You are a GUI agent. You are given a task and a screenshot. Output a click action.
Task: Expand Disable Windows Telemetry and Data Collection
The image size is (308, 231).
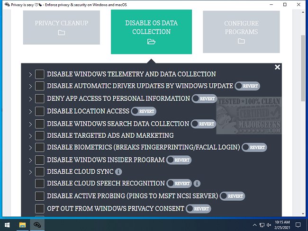(30, 75)
